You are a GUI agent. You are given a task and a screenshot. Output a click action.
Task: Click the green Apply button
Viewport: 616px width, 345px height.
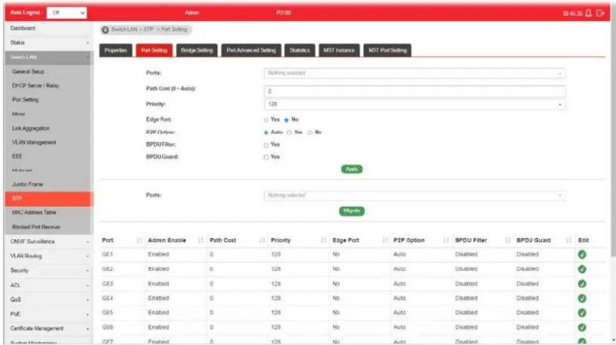(352, 169)
